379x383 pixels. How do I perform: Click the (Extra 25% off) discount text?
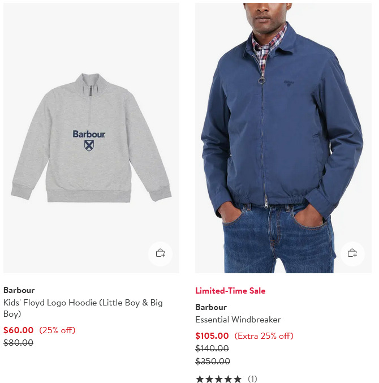point(264,336)
